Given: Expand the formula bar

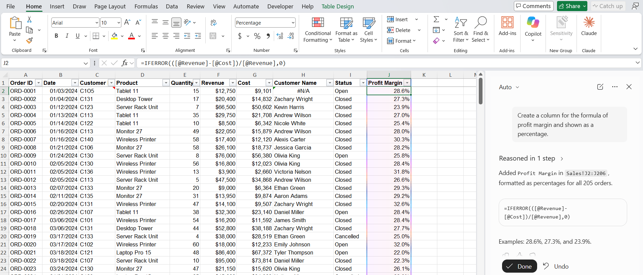Looking at the screenshot, I should pos(637,63).
